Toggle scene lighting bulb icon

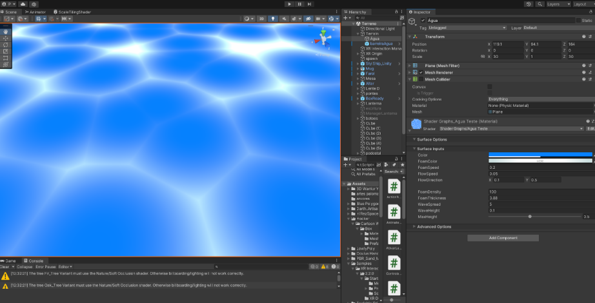pyautogui.click(x=272, y=19)
